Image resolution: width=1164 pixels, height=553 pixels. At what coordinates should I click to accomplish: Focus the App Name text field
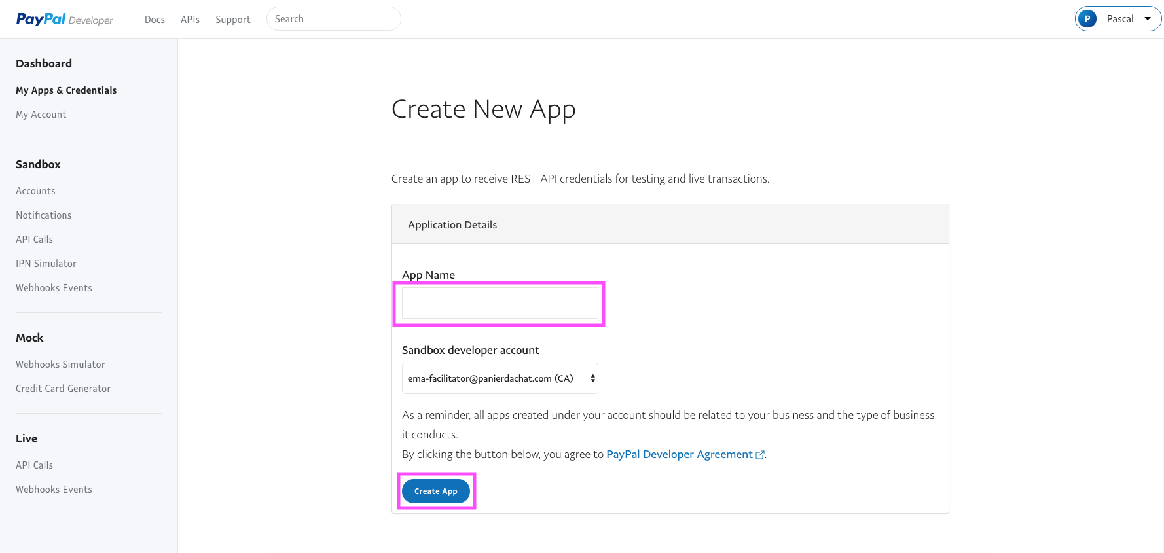click(x=500, y=304)
